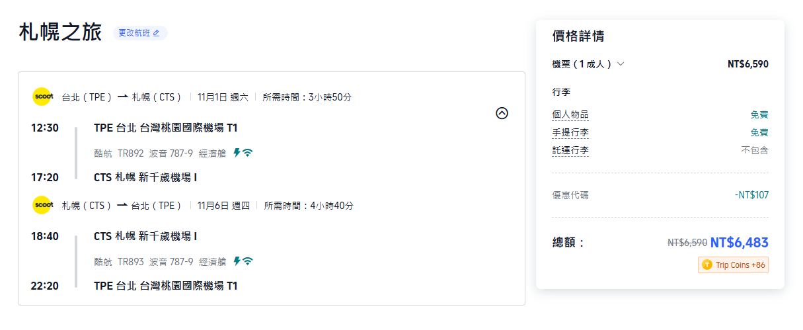The image size is (803, 330).
Task: Click the 札幌之旅 trip heading
Action: [x=60, y=32]
